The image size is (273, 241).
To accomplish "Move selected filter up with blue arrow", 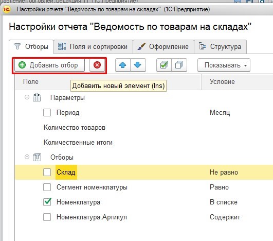I will (x=123, y=65).
